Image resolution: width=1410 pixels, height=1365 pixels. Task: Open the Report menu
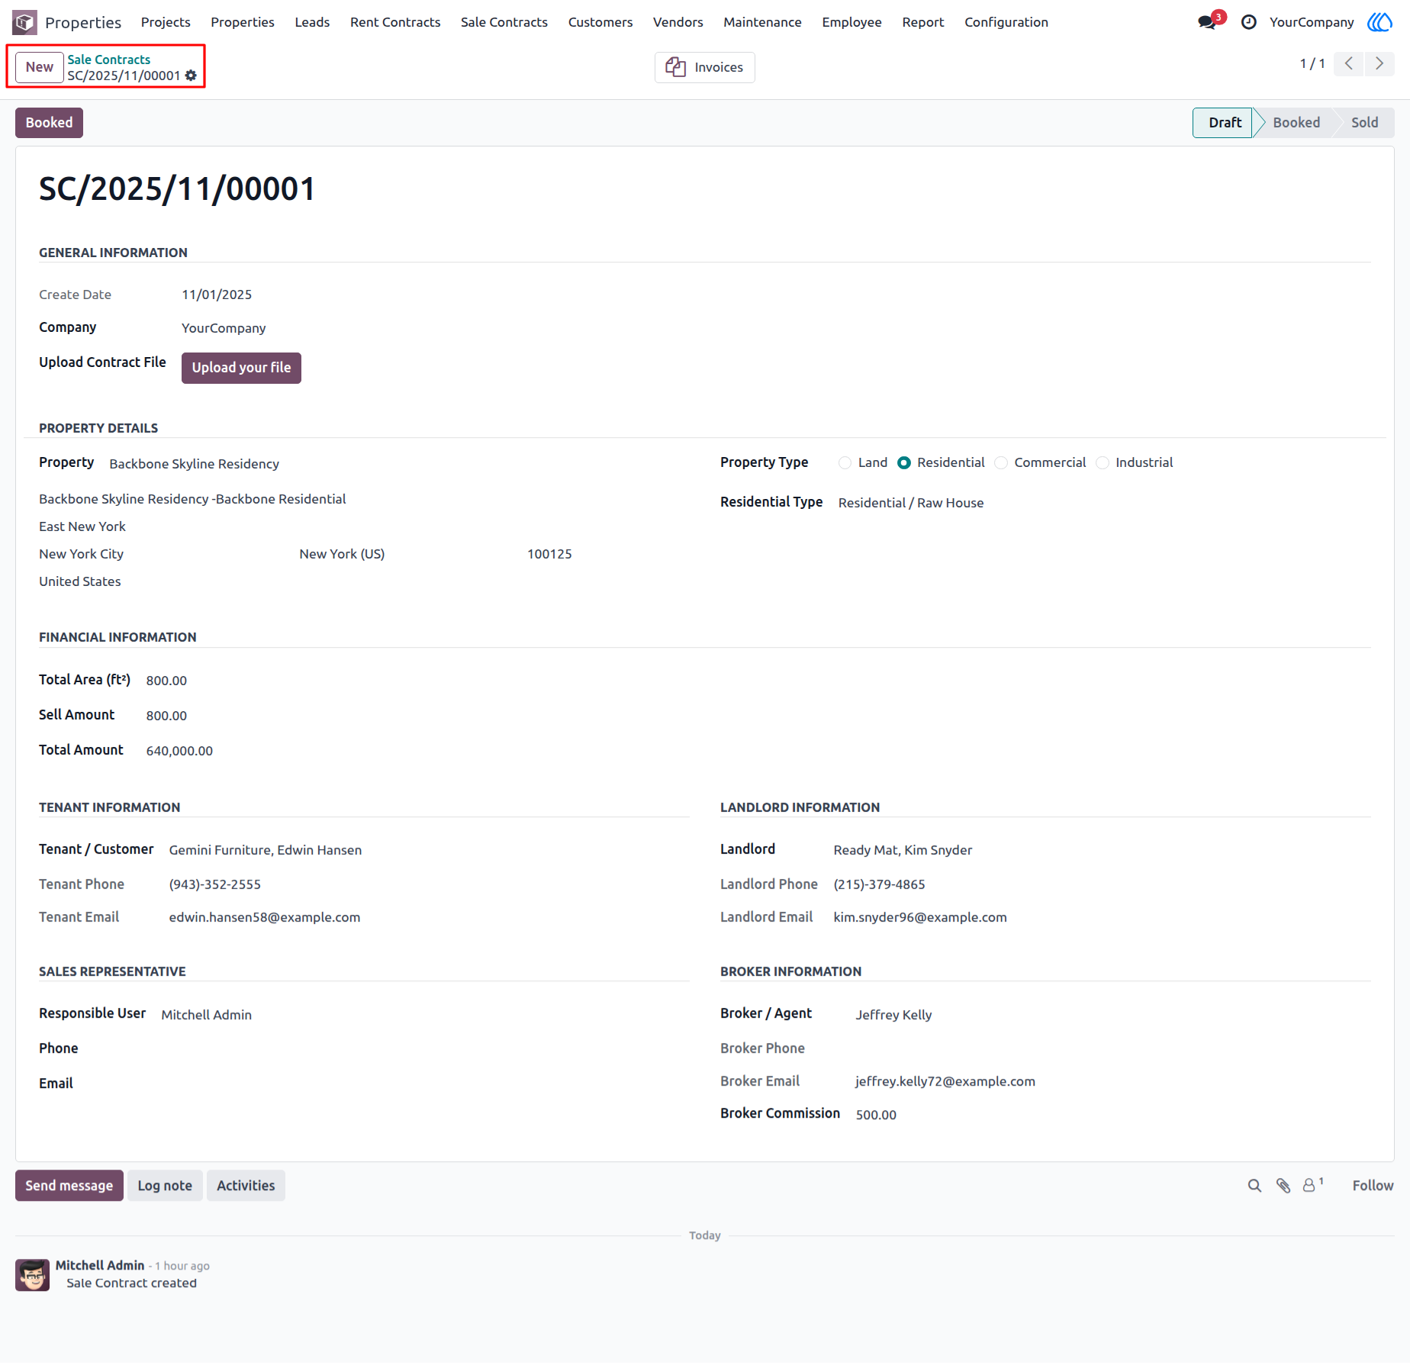(x=922, y=22)
